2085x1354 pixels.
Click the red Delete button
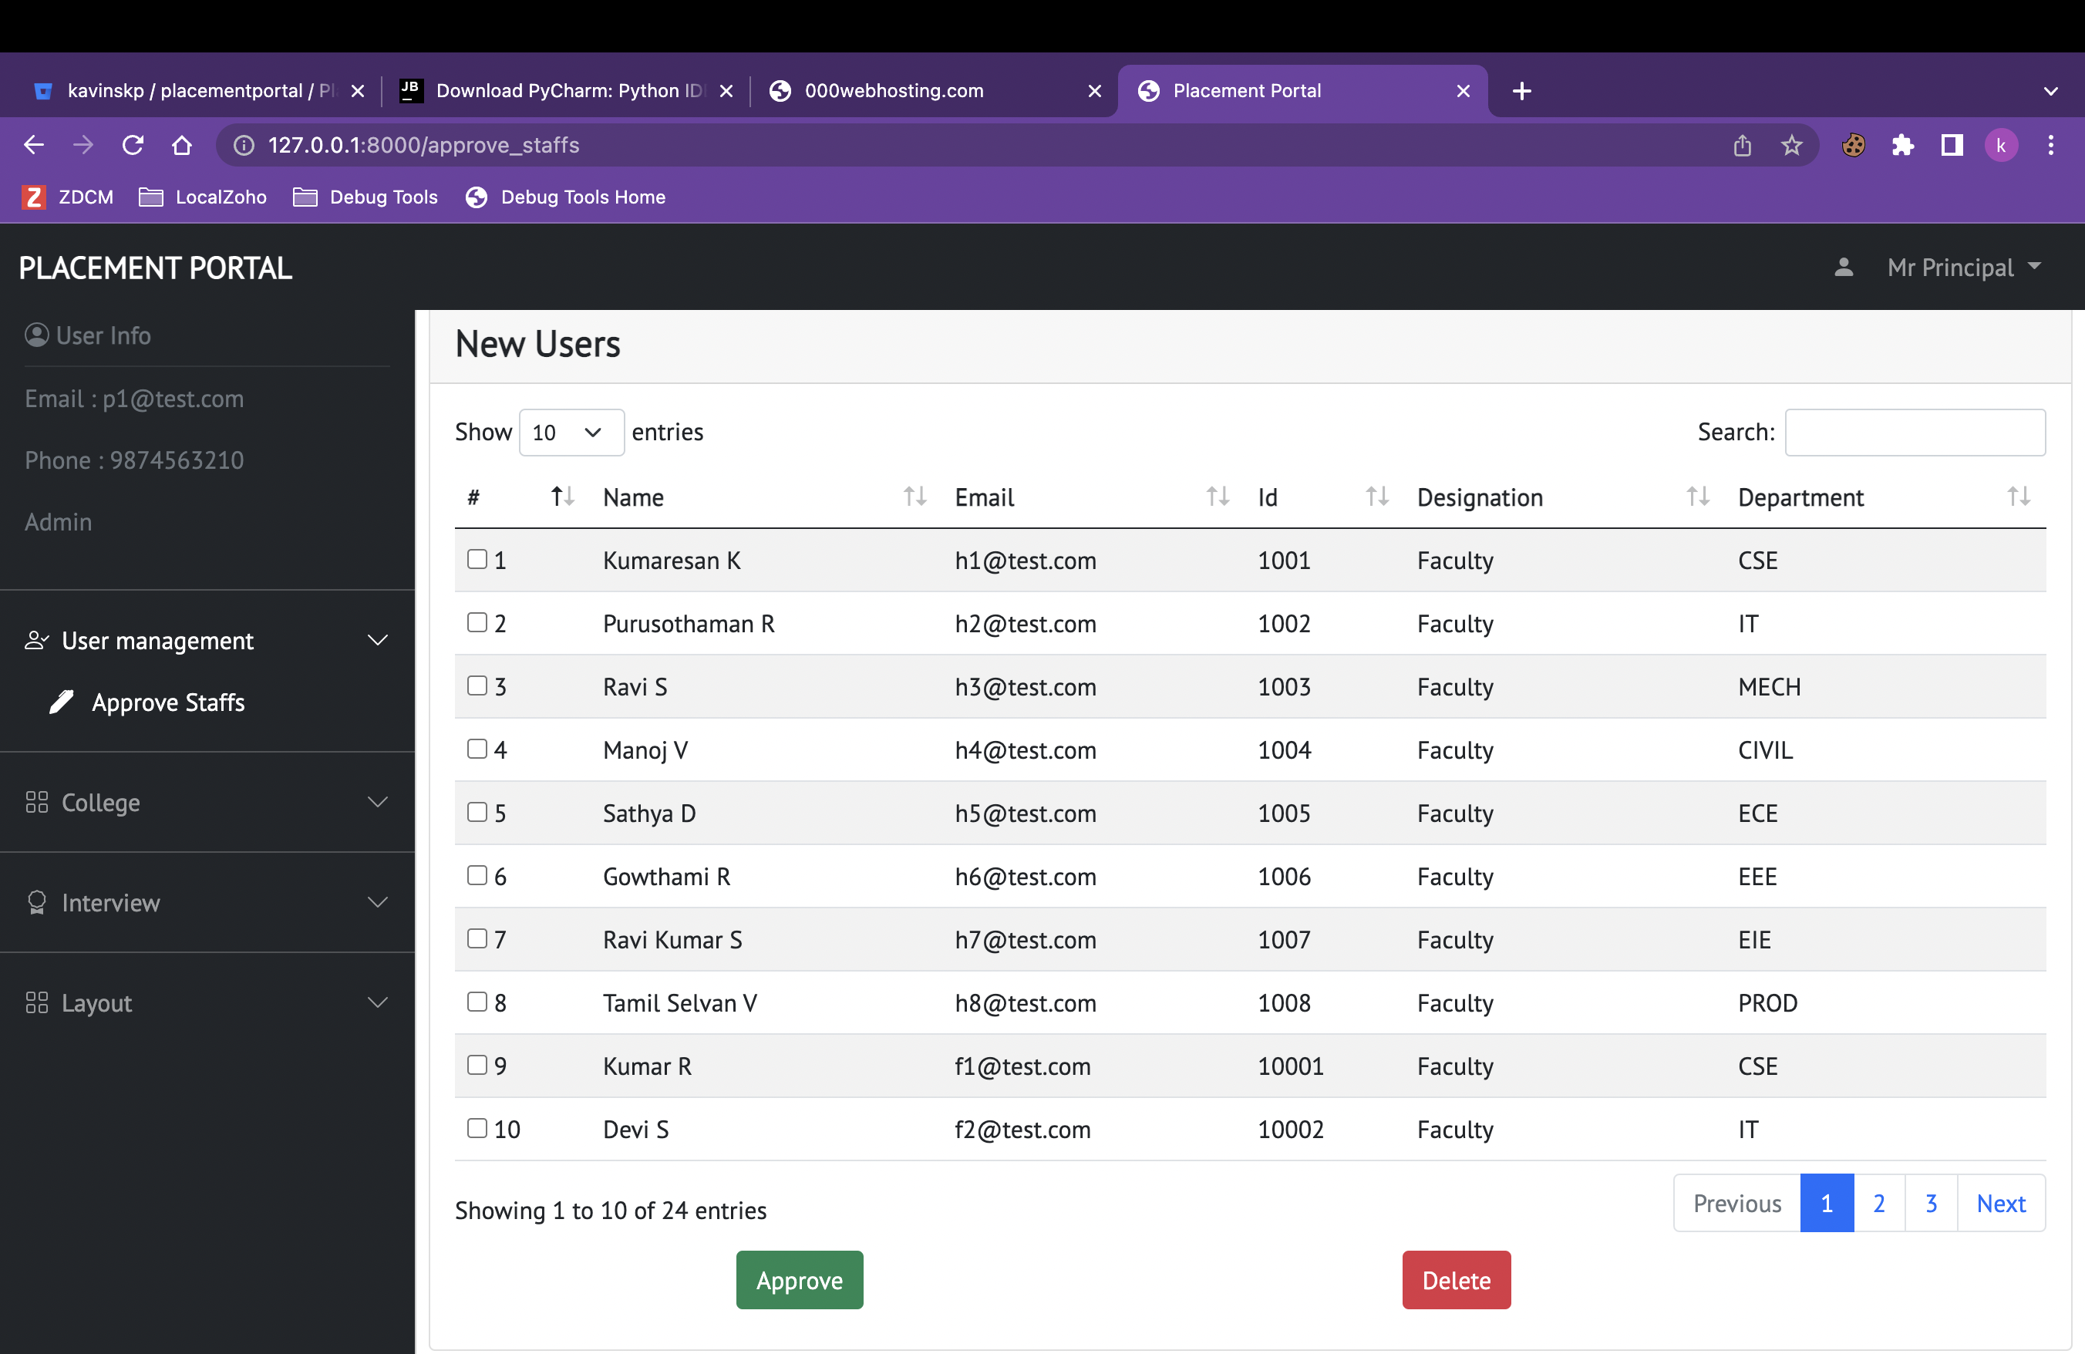click(x=1456, y=1279)
